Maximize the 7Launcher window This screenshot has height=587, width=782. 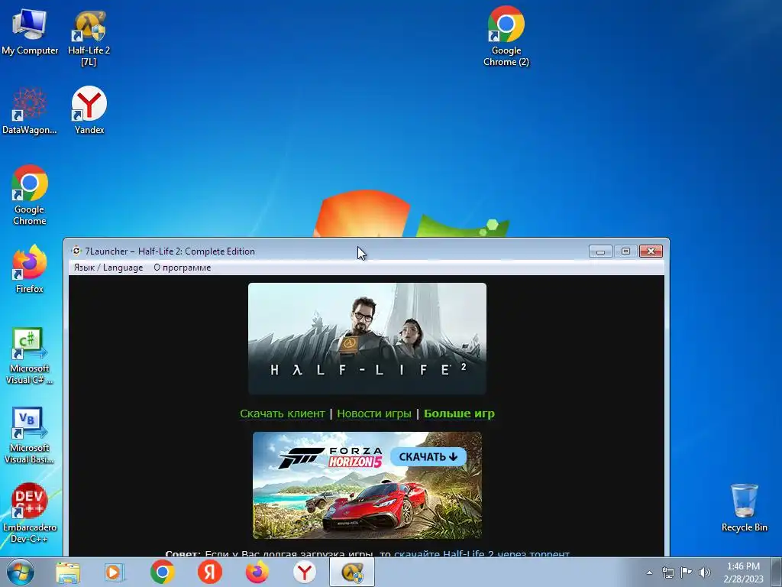pos(625,251)
